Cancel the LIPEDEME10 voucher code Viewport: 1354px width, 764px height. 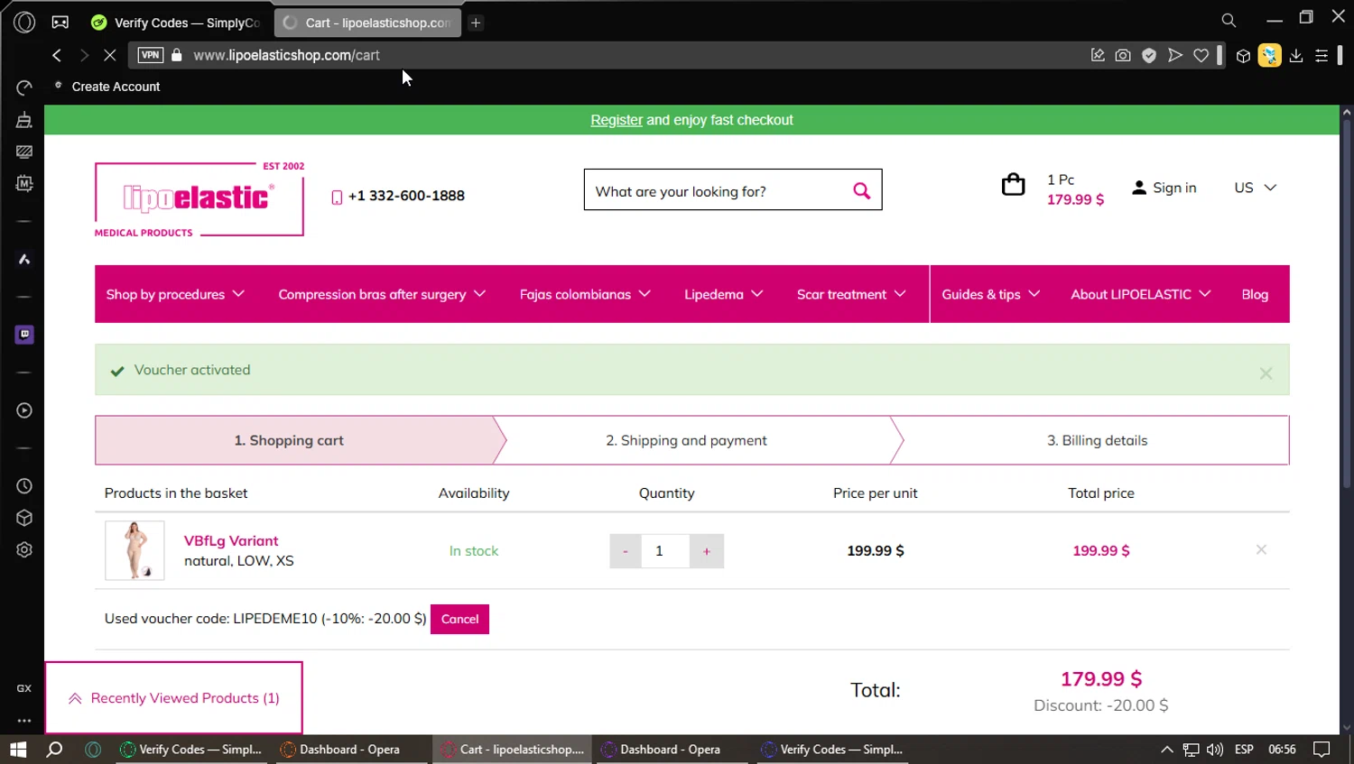click(459, 619)
